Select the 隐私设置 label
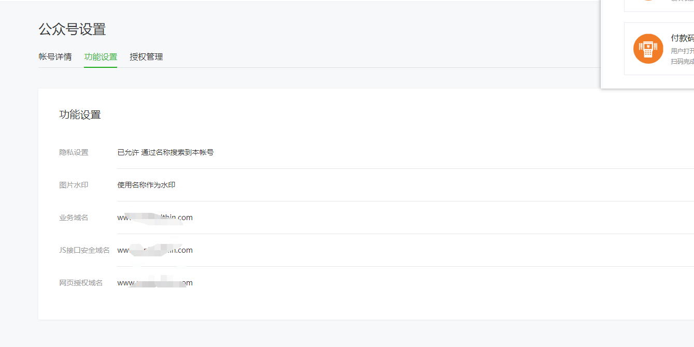Screen dimensions: 694x347 pos(74,152)
